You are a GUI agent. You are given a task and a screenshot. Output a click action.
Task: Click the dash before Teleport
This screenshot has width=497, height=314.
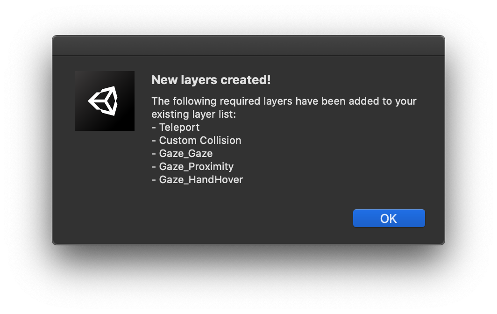point(154,127)
